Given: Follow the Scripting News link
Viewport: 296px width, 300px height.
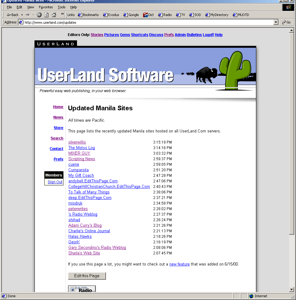Looking at the screenshot, I should 82,159.
